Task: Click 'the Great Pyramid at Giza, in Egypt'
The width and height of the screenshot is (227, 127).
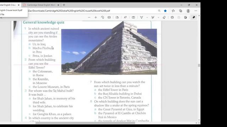Action: tap(121, 109)
